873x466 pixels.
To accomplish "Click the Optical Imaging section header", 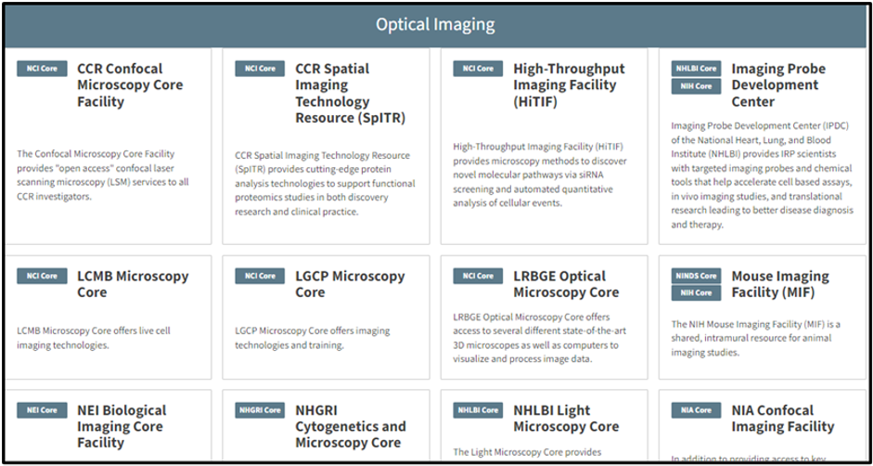I will tap(435, 24).
